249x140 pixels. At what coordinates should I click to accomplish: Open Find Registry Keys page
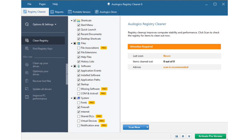point(43,49)
